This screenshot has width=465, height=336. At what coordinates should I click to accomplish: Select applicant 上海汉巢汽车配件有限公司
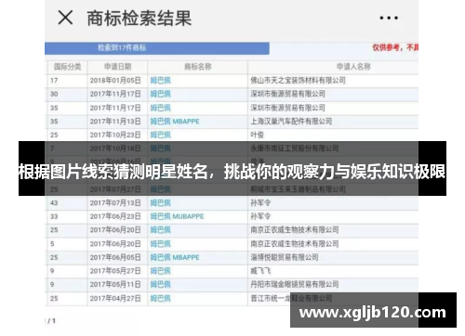coord(291,121)
